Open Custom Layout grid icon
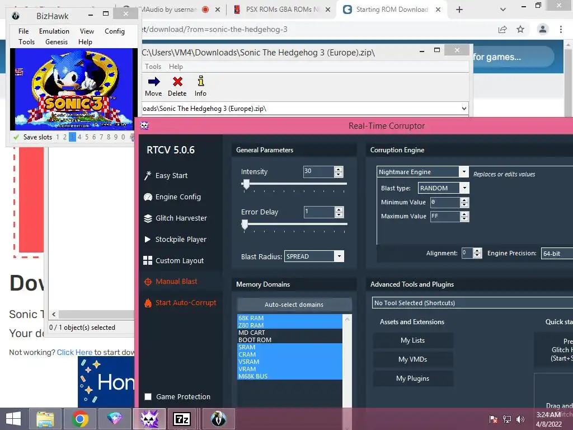The width and height of the screenshot is (573, 430). point(148,260)
